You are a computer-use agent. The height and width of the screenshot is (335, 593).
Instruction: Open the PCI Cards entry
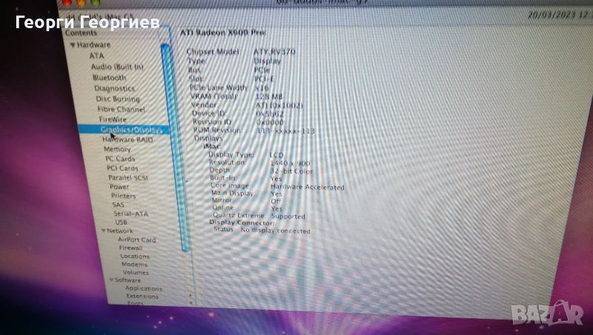click(122, 168)
